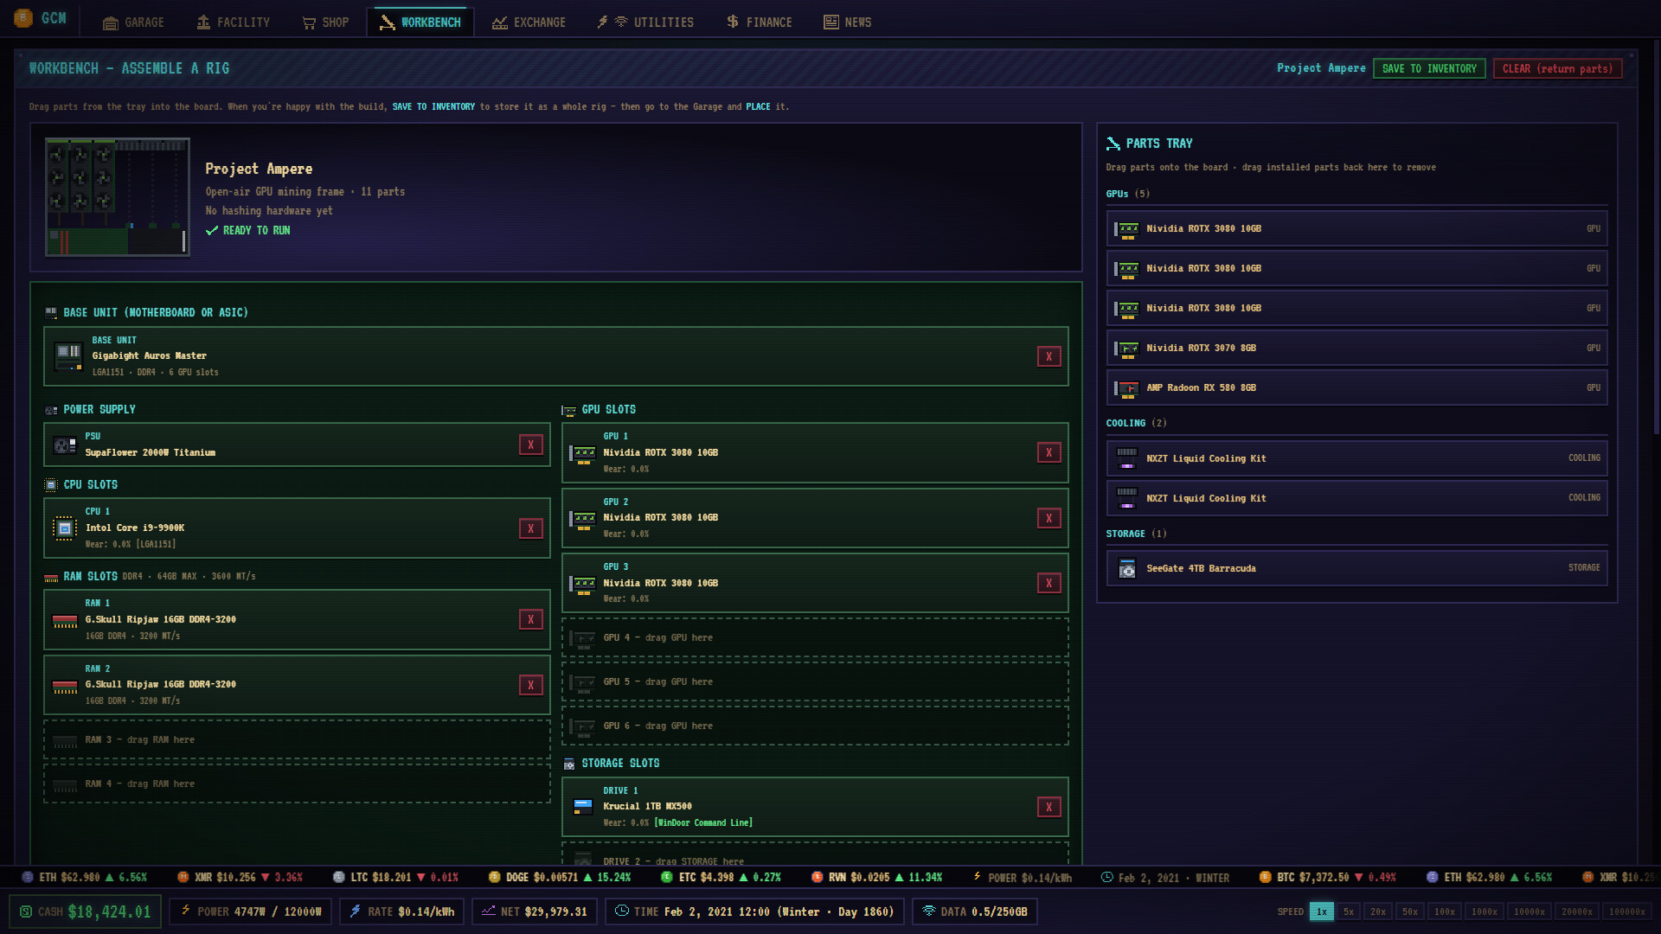
Task: Click the POWER 4747W status entry
Action: [x=250, y=912]
